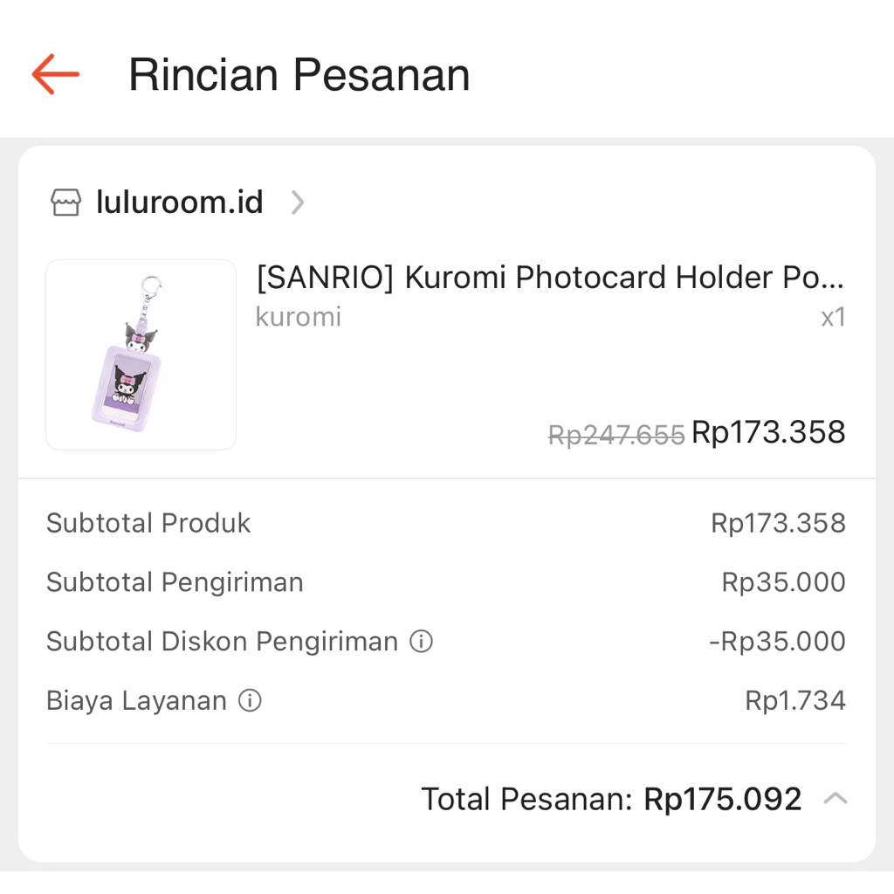This screenshot has width=894, height=894.
Task: Open the Kuromi photocard holder thumbnail
Action: pos(141,354)
